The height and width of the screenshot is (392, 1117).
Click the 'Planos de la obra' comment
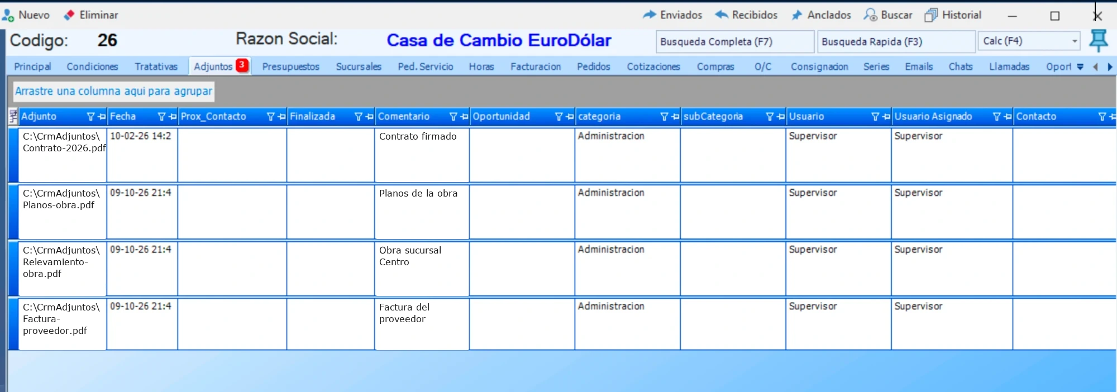pos(422,212)
